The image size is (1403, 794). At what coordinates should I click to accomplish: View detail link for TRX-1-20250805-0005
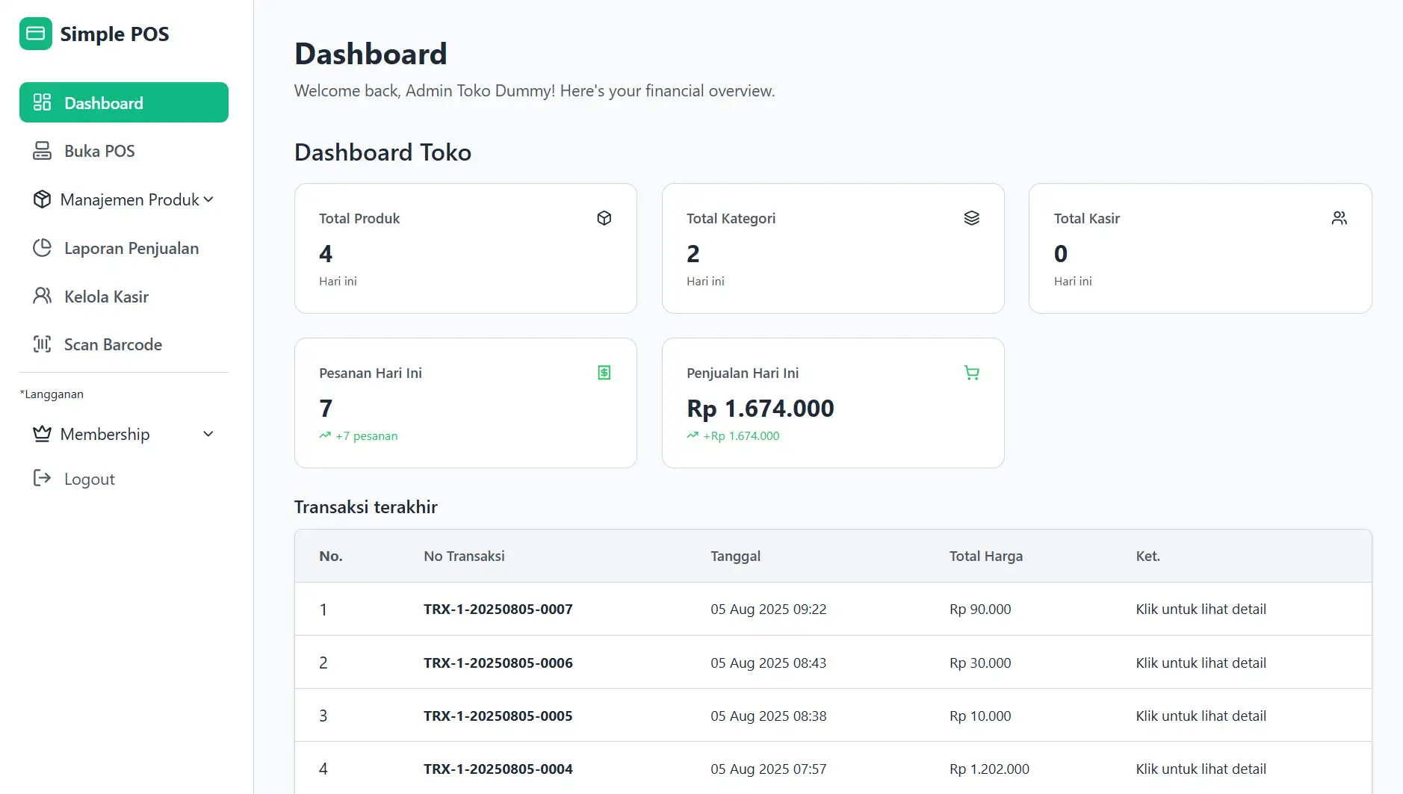[x=1201, y=716]
